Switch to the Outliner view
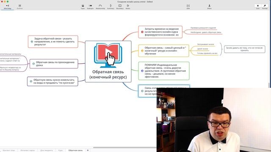This screenshot has width=271, height=152. (x=20, y=7)
